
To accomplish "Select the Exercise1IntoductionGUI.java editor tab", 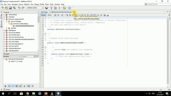I will tap(63, 12).
